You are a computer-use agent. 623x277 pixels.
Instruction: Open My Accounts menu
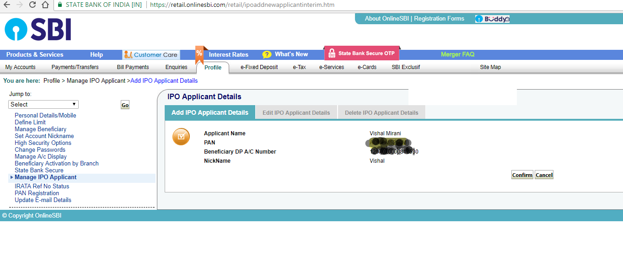pos(20,67)
